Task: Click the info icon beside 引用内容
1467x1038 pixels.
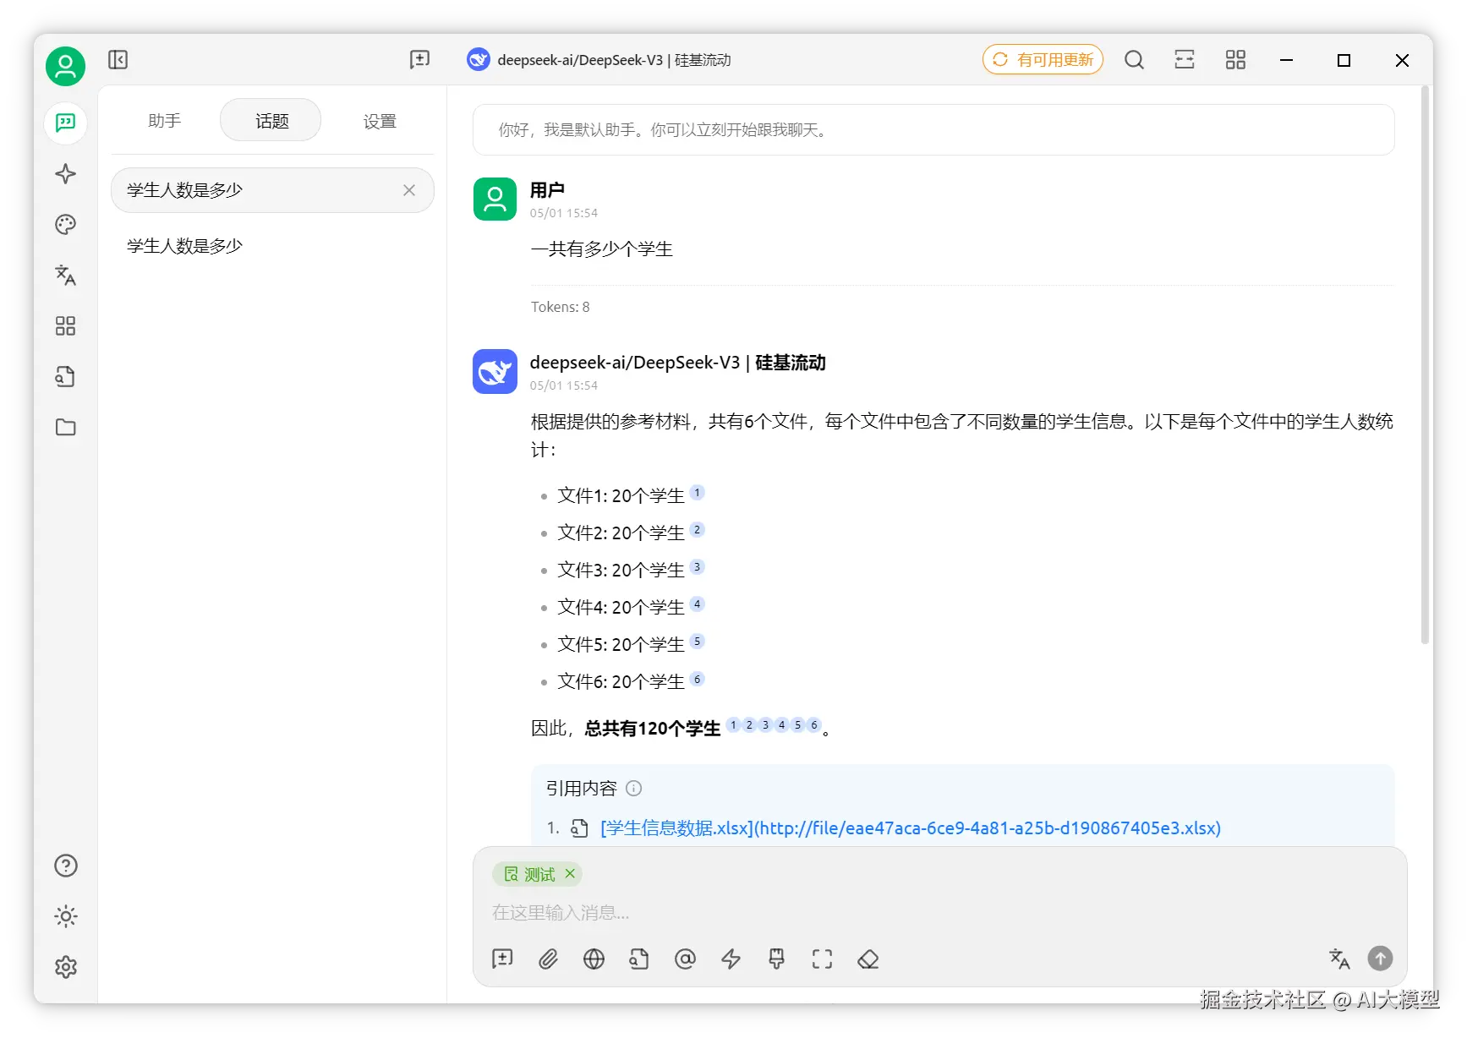Action: [x=633, y=789]
